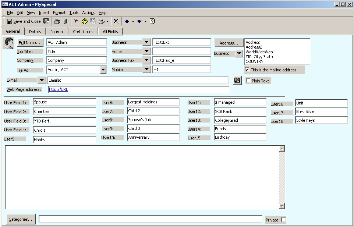Open the Help question mark icon

(152, 21)
